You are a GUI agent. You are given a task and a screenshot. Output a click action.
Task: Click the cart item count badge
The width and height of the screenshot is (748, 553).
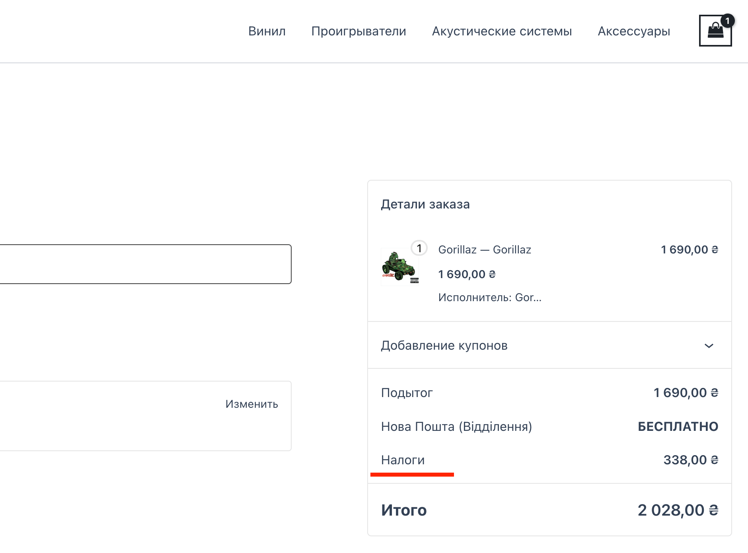[x=727, y=21]
